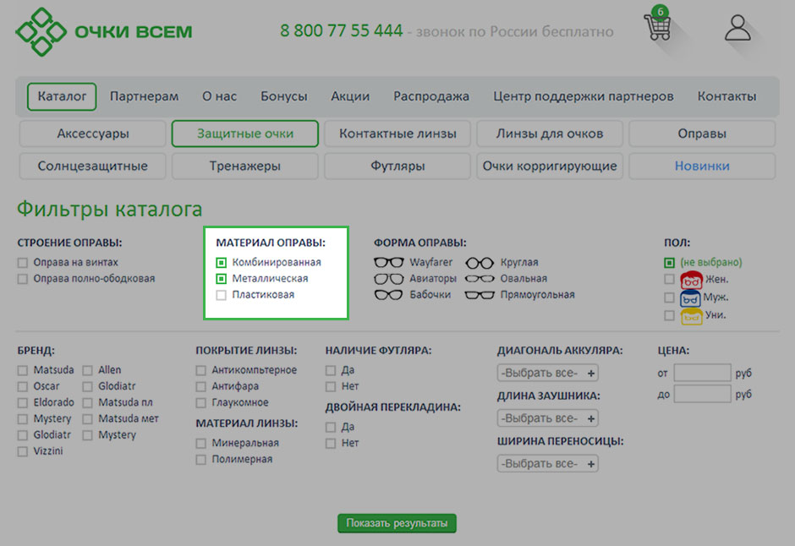Tick the Антикомпьтерное lens coating checkbox

[x=201, y=370]
